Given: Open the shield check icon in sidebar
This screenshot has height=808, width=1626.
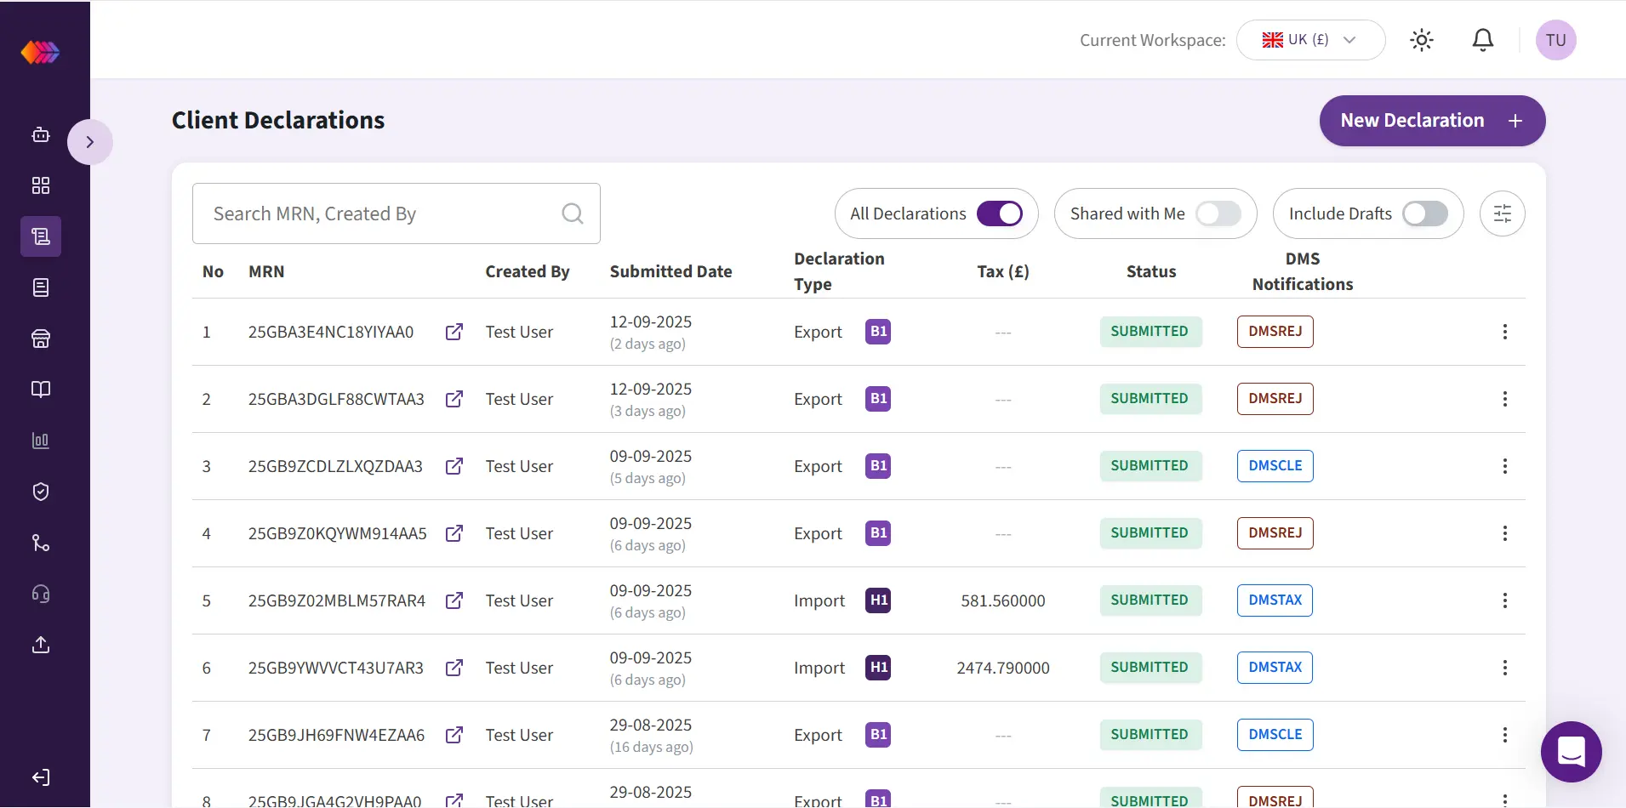Looking at the screenshot, I should [41, 492].
